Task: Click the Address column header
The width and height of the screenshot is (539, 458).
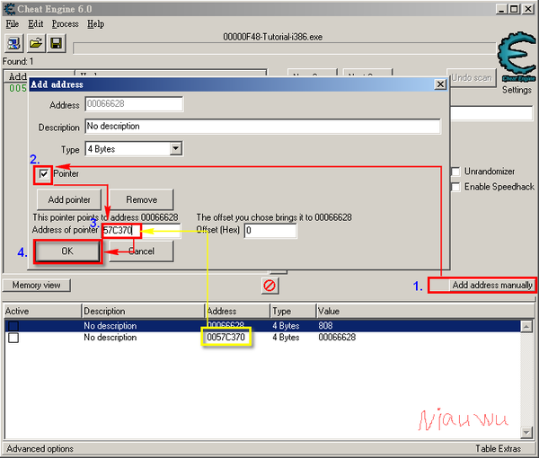Action: (237, 311)
